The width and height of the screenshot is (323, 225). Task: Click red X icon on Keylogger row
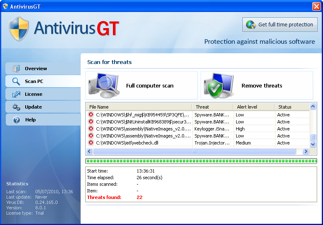tap(91, 128)
